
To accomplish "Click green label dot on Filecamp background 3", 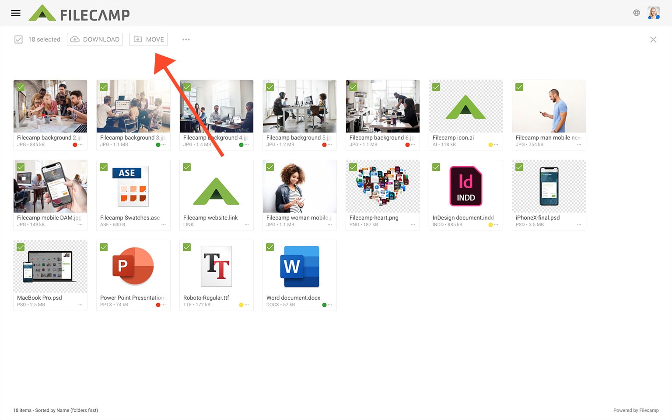I will (x=158, y=145).
